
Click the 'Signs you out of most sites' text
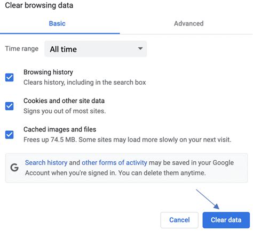(x=65, y=111)
